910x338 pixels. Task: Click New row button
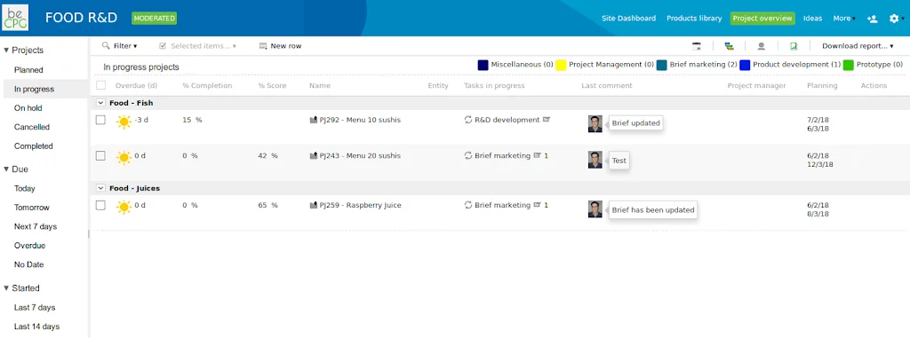click(280, 46)
